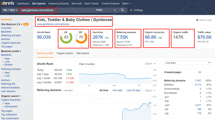This screenshot has height=120, width=215.
Task: Switch to the Organic search tab
Action: (65, 53)
